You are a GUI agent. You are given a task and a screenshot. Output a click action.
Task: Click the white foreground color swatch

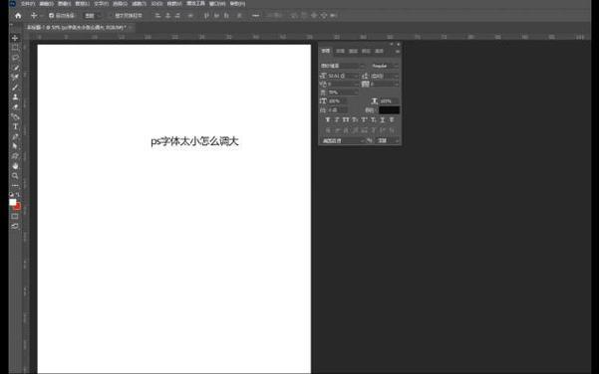[12, 202]
